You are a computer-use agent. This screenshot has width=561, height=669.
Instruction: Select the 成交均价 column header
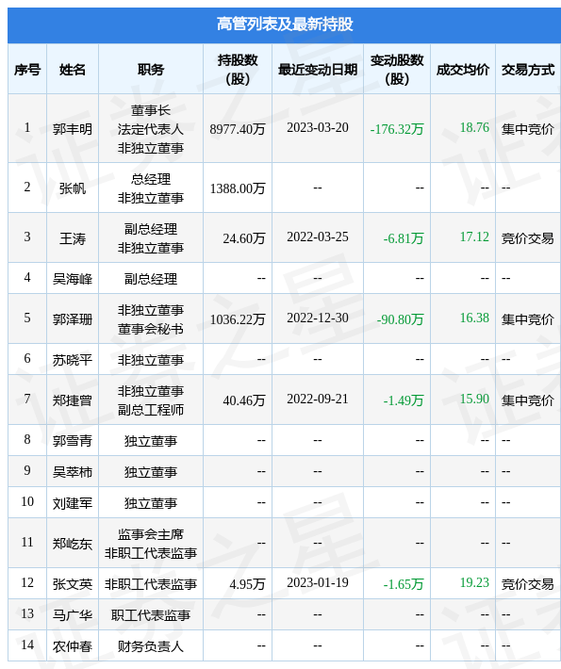tap(463, 70)
